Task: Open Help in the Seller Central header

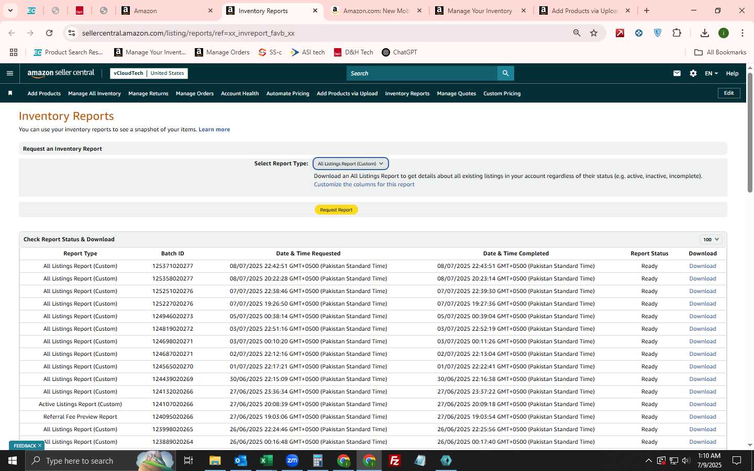Action: click(x=732, y=73)
